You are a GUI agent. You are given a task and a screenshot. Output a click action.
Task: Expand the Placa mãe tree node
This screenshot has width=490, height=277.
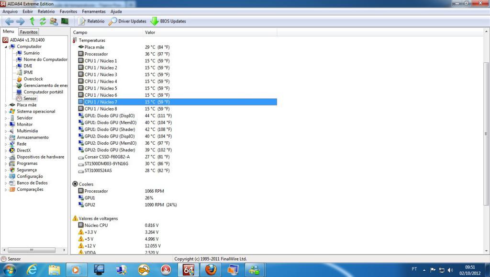[x=6, y=105]
